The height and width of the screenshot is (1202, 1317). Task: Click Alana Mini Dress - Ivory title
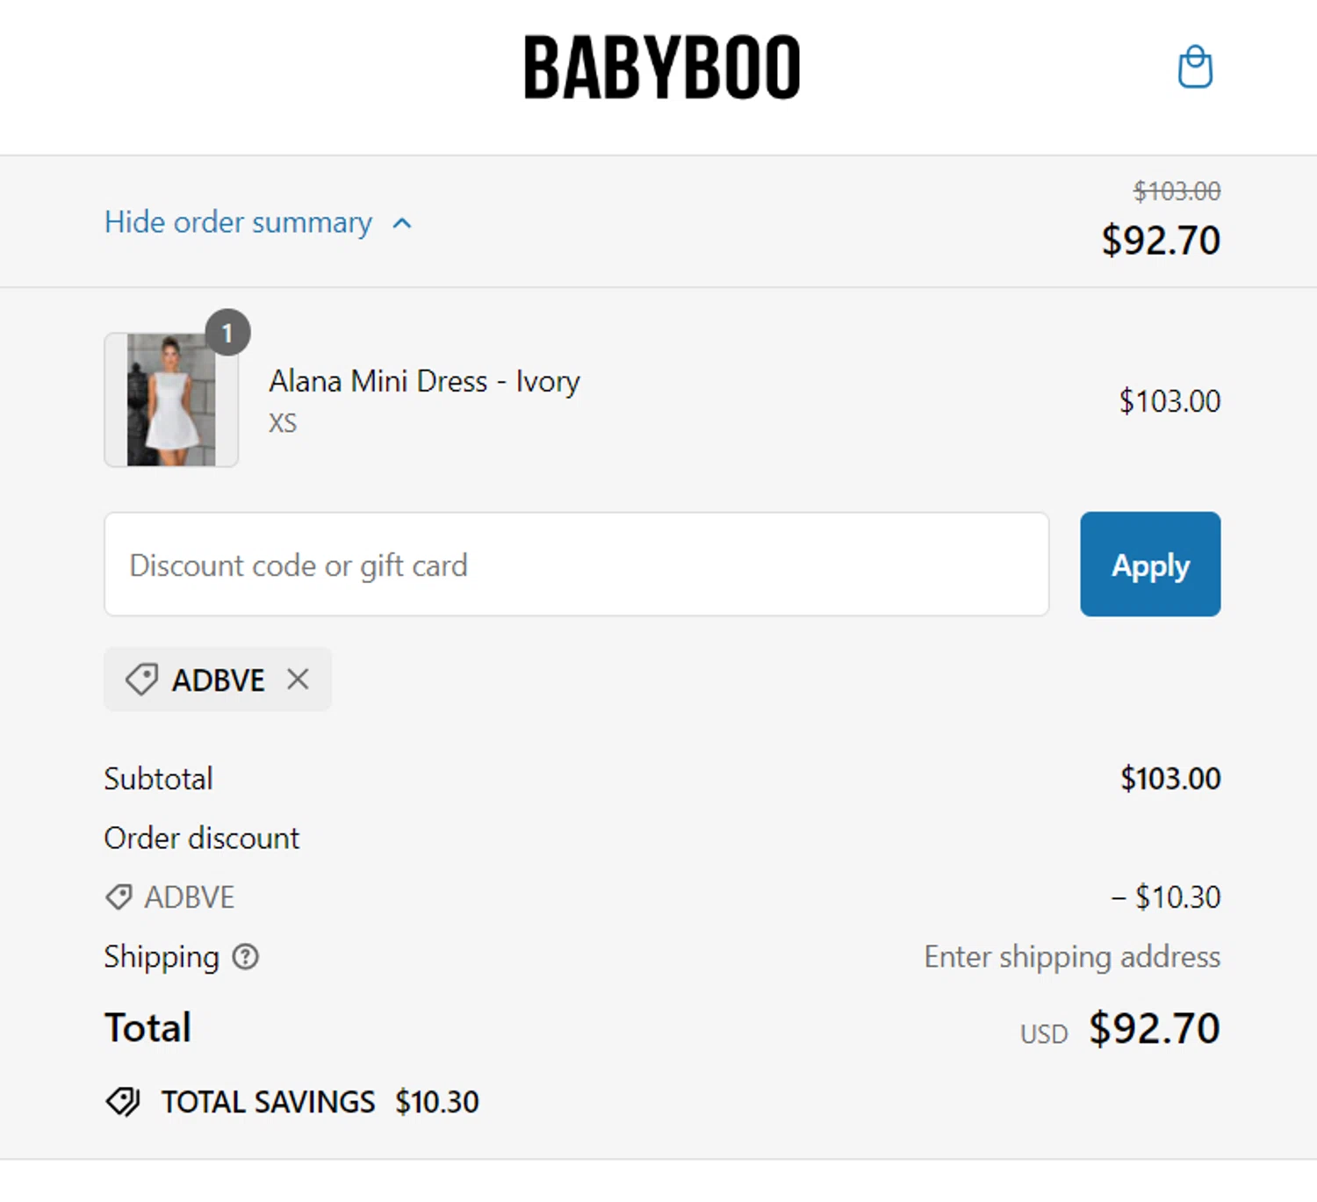[x=424, y=381]
